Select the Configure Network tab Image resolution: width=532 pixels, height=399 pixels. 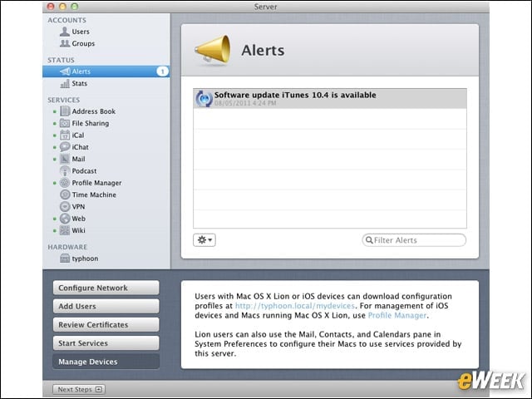(x=106, y=288)
